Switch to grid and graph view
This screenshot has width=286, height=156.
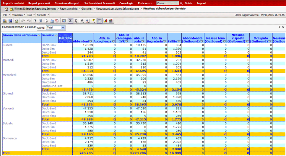point(111,21)
